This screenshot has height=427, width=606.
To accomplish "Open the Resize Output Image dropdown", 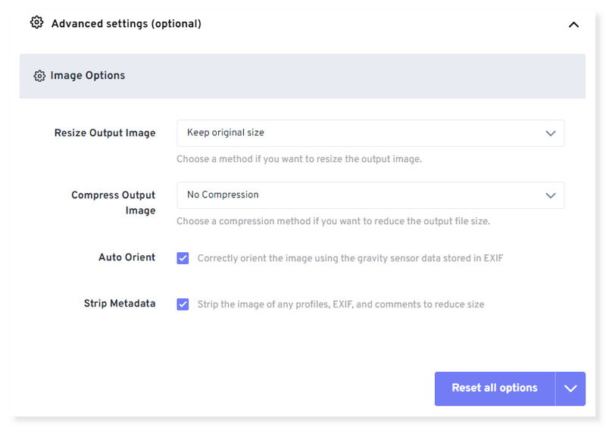I will point(370,132).
